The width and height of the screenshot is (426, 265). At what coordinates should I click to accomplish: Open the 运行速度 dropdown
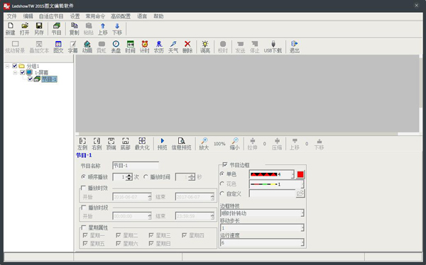coord(302,242)
